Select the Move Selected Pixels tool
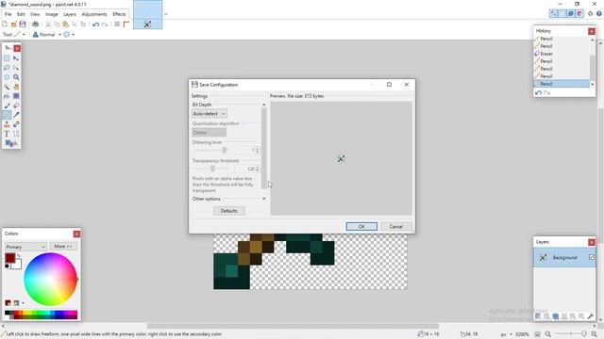 click(16, 58)
